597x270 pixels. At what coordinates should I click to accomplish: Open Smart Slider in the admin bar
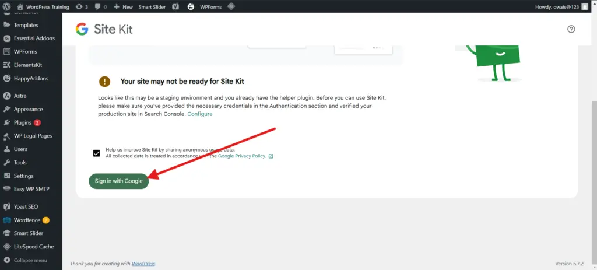[x=152, y=7]
